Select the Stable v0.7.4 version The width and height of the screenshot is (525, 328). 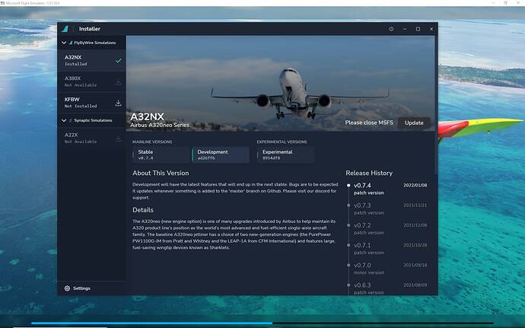pyautogui.click(x=161, y=155)
